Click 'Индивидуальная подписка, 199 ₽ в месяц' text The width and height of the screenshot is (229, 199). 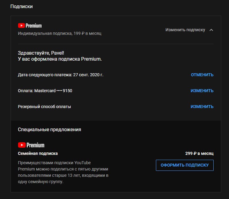60,33
